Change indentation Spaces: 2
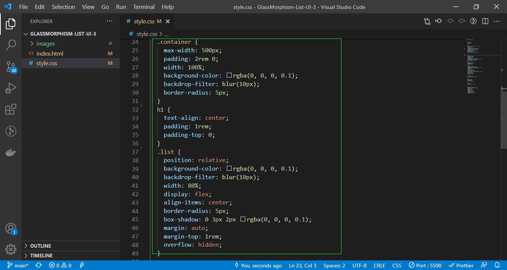 [x=334, y=266]
